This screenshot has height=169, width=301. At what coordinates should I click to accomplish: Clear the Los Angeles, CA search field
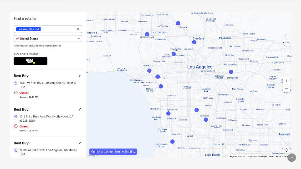pos(78,29)
